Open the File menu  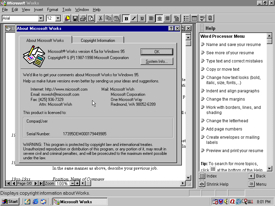5,10
